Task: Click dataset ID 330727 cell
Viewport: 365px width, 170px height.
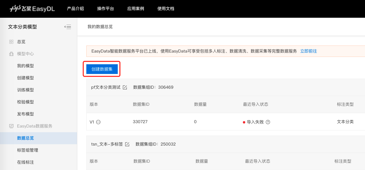Action: pyautogui.click(x=140, y=122)
